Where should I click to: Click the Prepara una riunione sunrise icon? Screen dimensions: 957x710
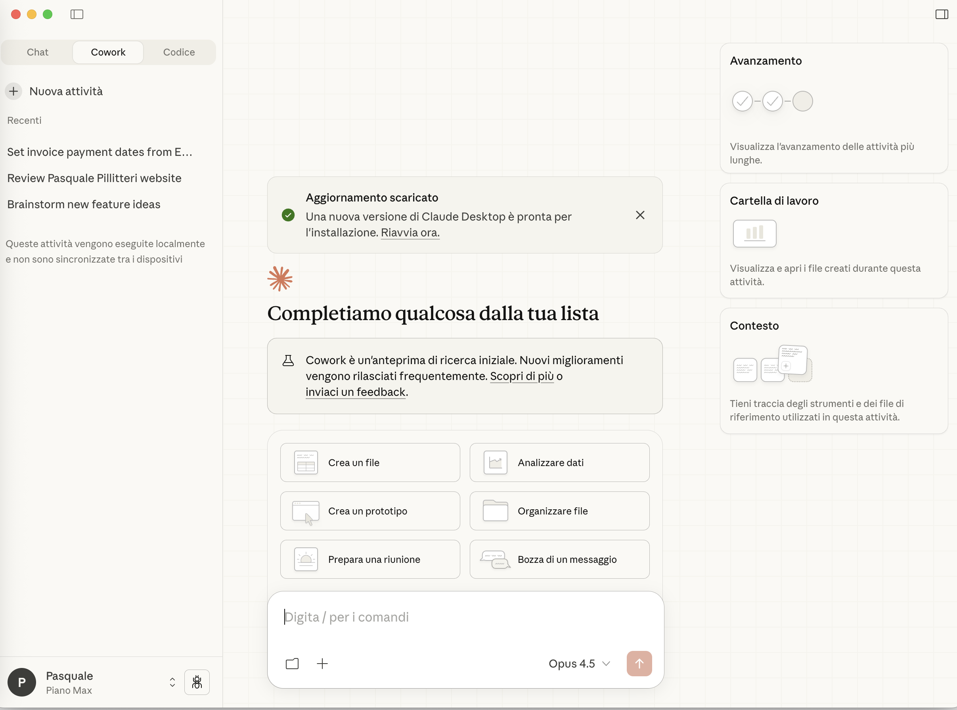[306, 559]
